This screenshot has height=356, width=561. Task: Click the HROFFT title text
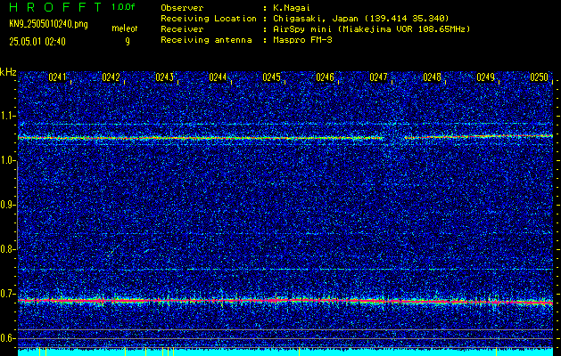55,7
